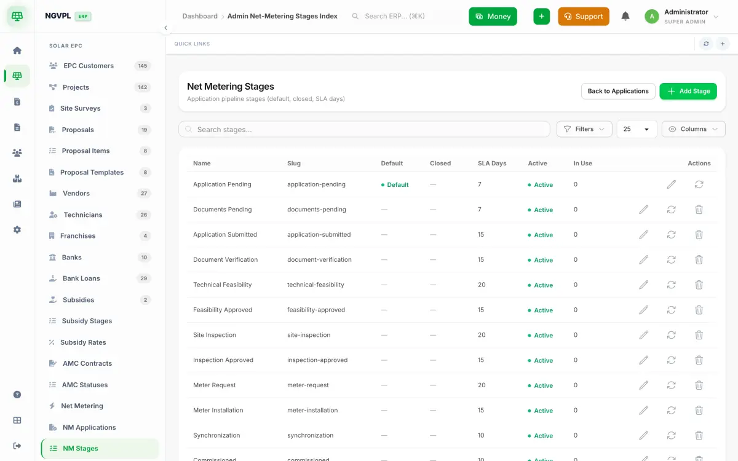Open AMC Contracts in the sidebar
Viewport: 738px width, 461px height.
click(x=100, y=363)
